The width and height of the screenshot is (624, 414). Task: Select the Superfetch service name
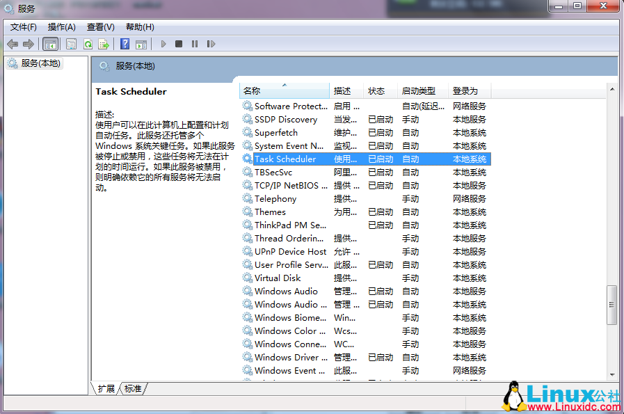[x=276, y=132]
